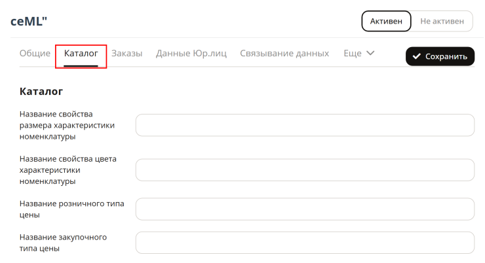485x263 pixels.
Task: Click the Каталог section heading
Action: point(41,92)
